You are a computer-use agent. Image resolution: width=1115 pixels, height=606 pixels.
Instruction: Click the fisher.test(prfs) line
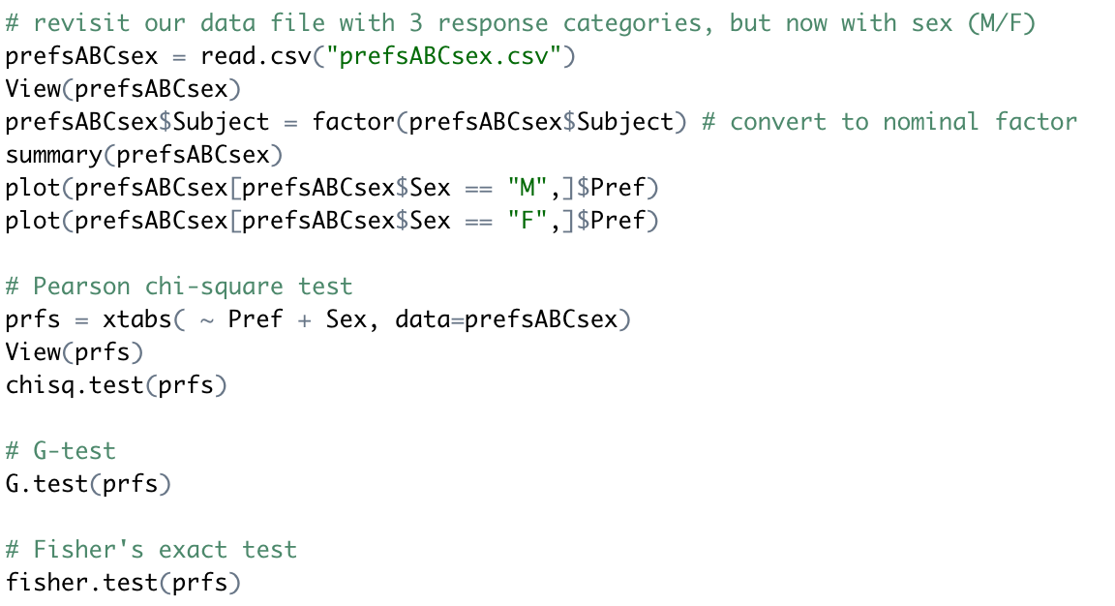coord(122,583)
